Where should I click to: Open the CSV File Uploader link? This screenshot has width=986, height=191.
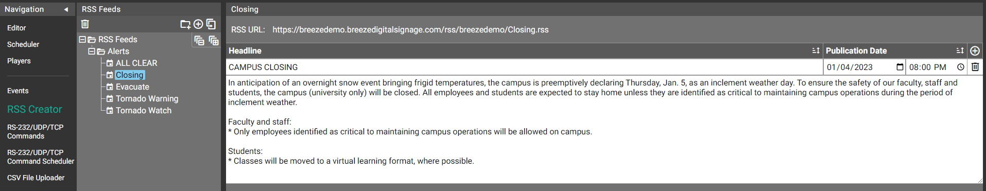[x=36, y=178]
